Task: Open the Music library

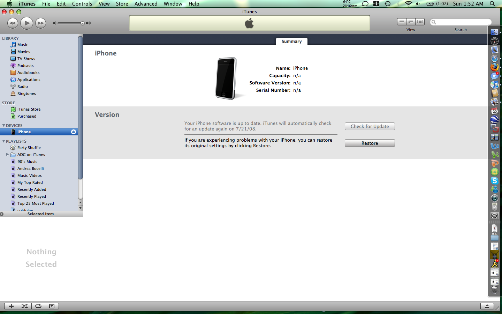Action: click(x=23, y=45)
